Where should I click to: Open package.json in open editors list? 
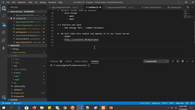(x=27, y=32)
